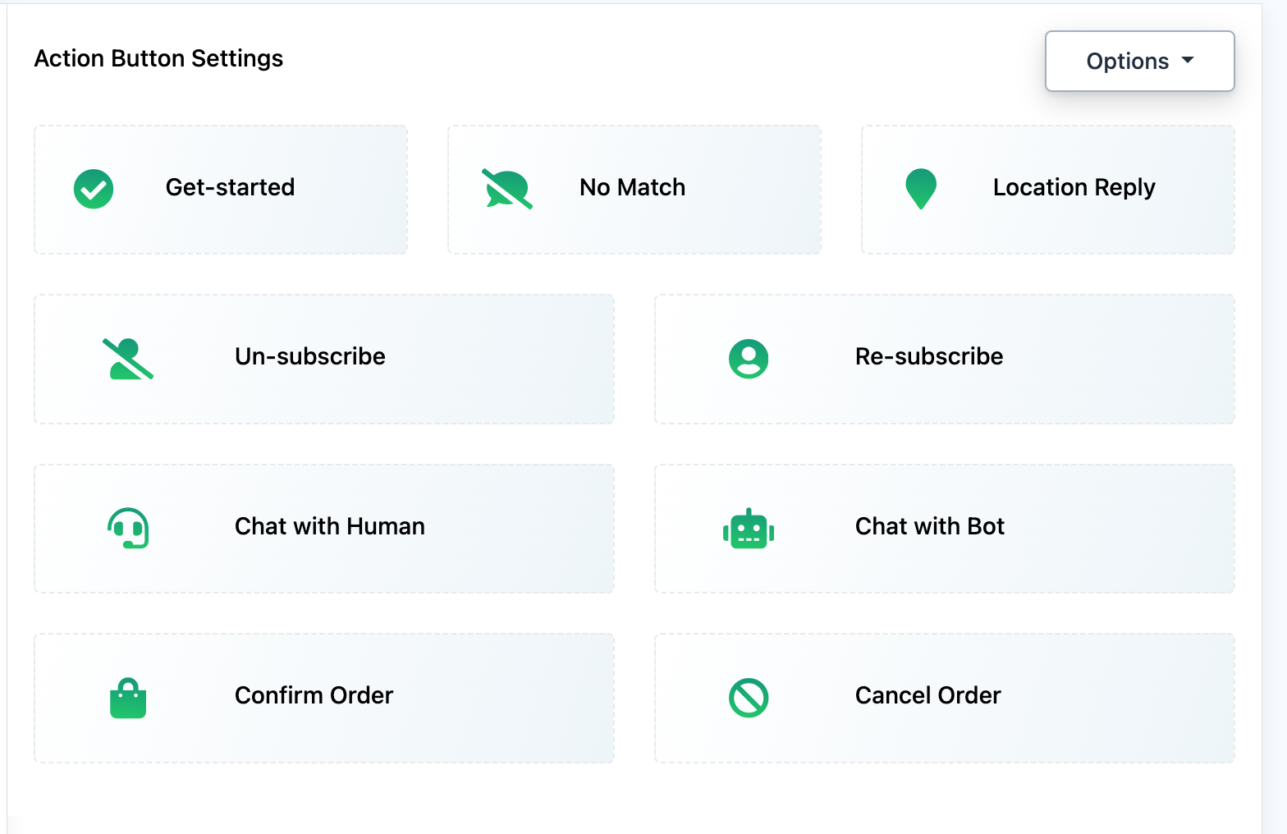Open the Confirm Order action text
This screenshot has width=1287, height=834.
click(314, 695)
